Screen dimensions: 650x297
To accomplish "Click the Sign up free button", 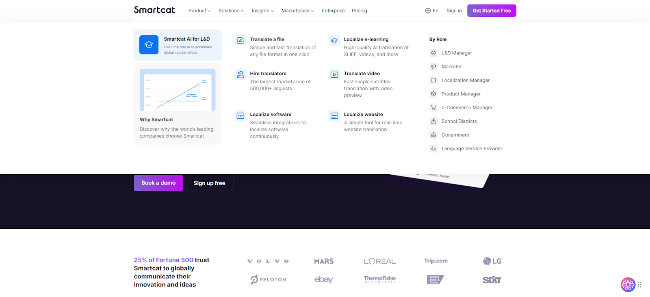I will 209,183.
